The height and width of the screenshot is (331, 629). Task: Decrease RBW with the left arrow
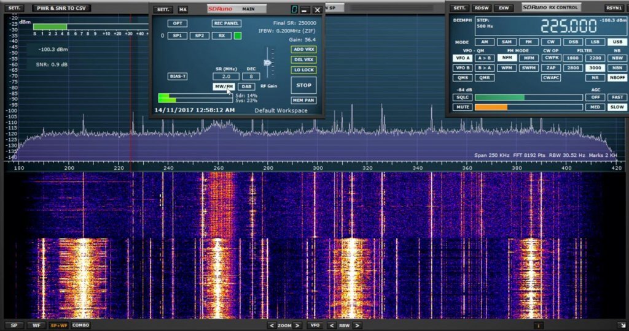click(x=331, y=325)
